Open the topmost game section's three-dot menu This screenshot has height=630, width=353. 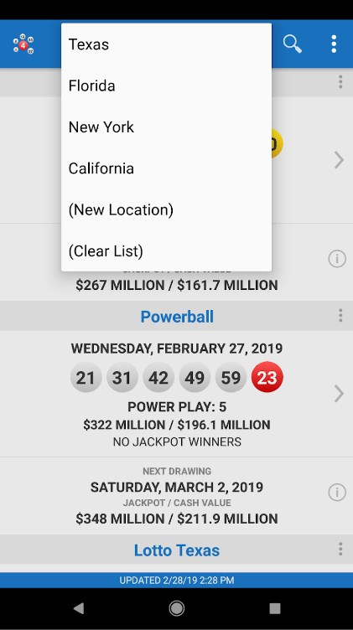pyautogui.click(x=340, y=81)
